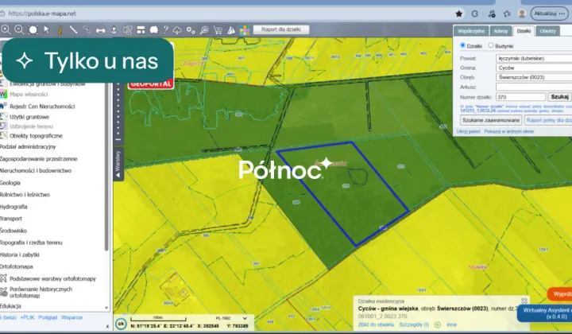
Task: Open the Obręb dropdown showing Świerszczów
Action: 534,77
